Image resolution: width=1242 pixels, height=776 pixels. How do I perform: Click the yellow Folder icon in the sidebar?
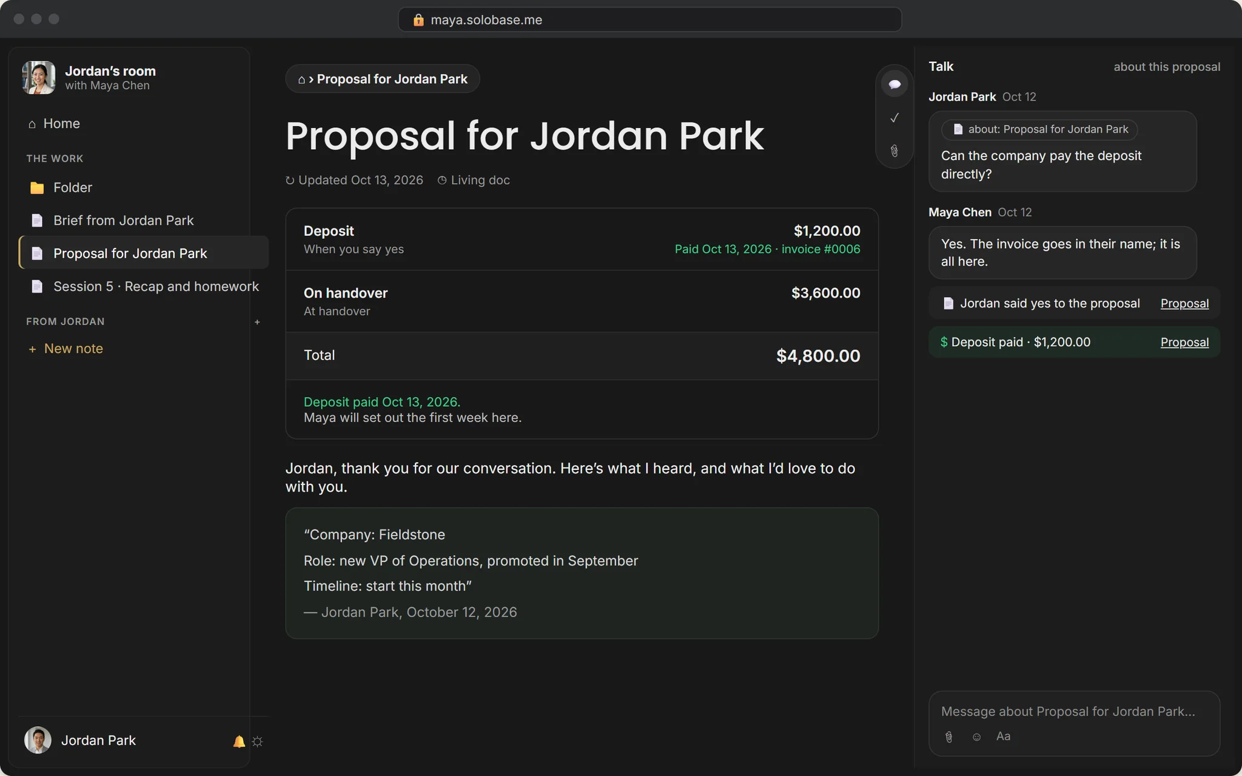pos(37,188)
